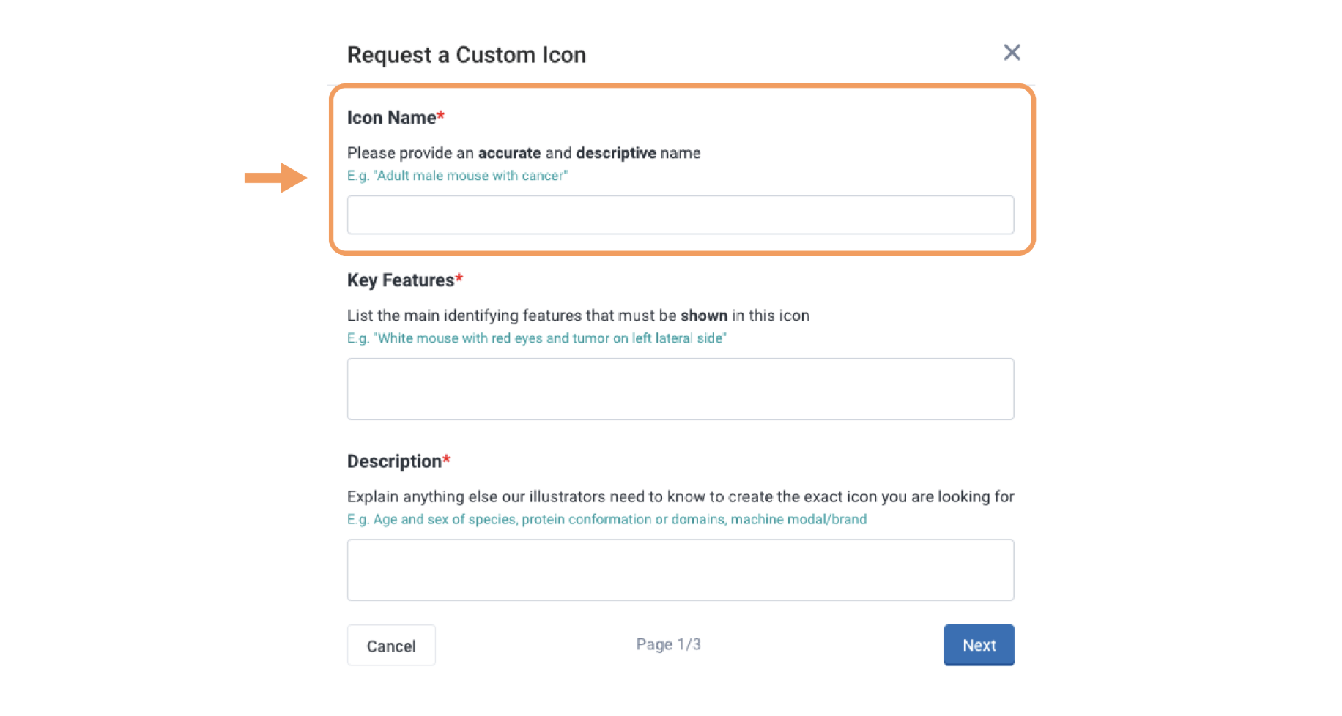The height and width of the screenshot is (716, 1342).
Task: Click the "White mouse with red eyes" example text
Action: point(536,338)
